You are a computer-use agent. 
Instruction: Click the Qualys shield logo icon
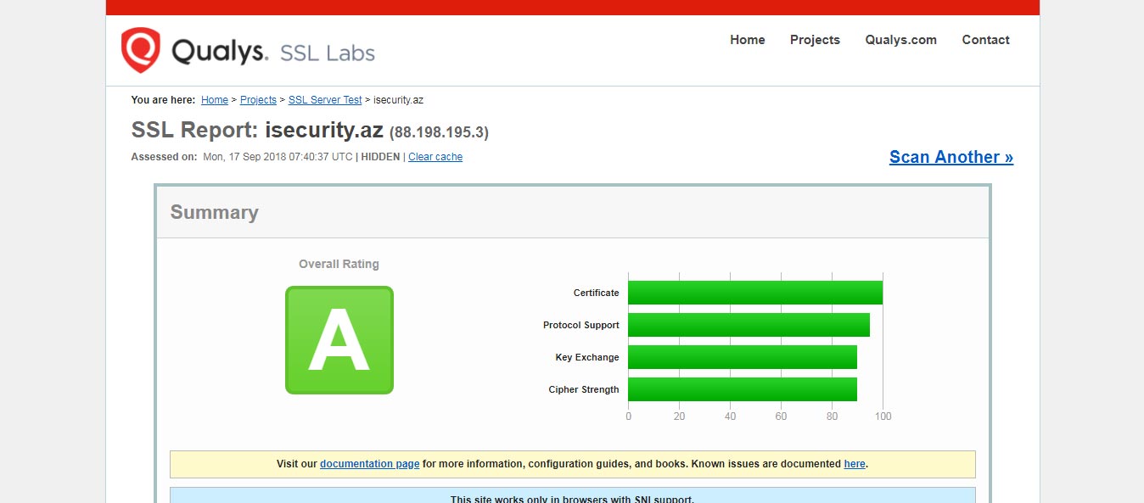(x=140, y=50)
